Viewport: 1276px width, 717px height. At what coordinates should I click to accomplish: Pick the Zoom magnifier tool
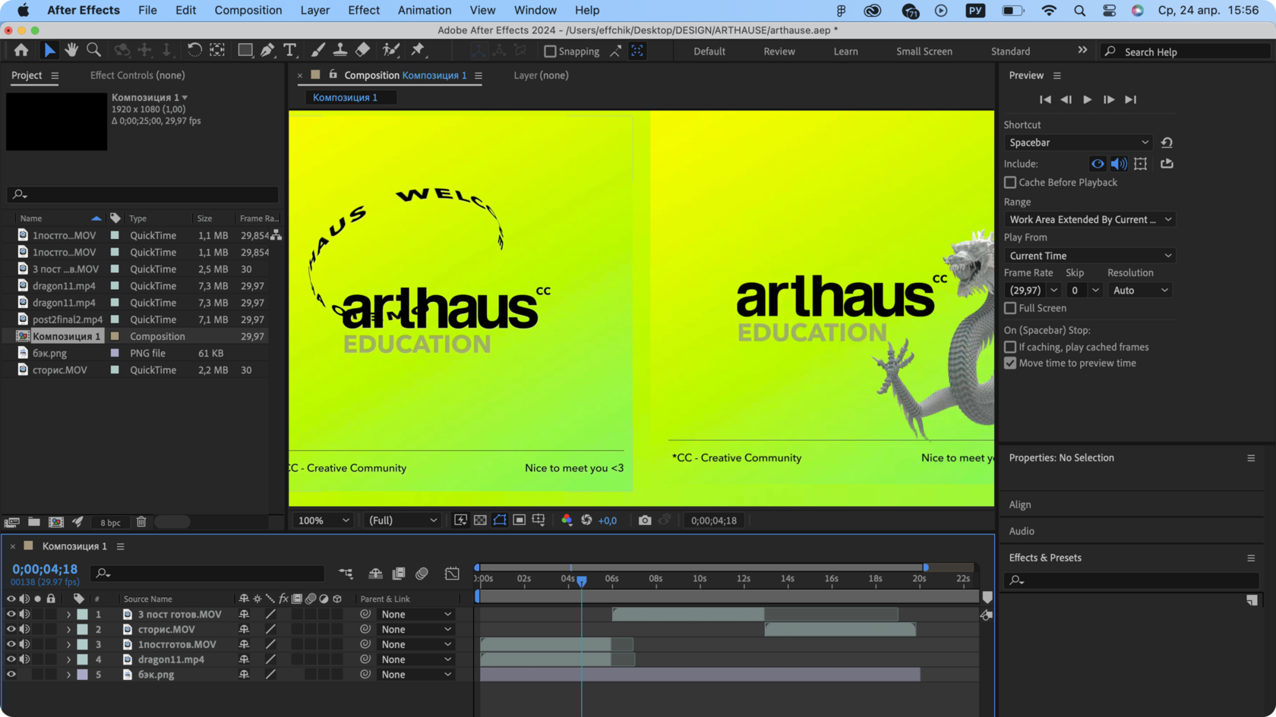coord(93,50)
